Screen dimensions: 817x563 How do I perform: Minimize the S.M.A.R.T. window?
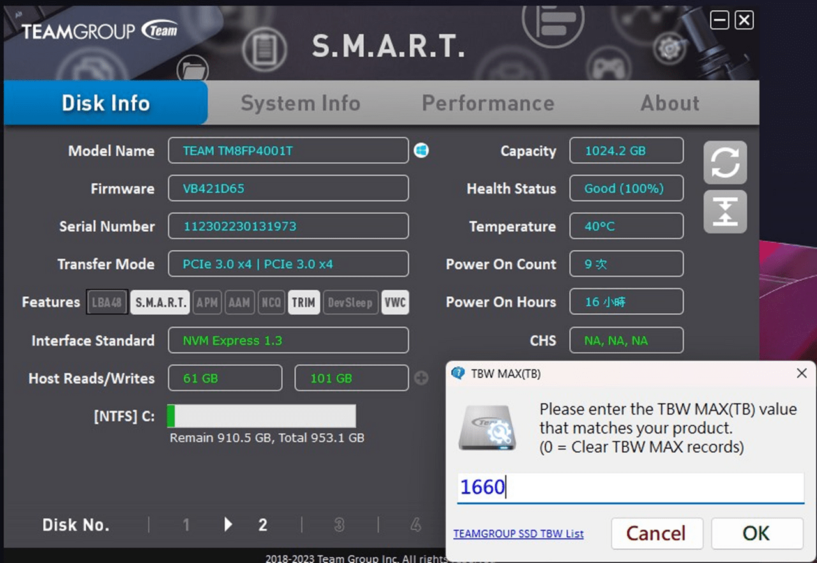click(x=720, y=20)
